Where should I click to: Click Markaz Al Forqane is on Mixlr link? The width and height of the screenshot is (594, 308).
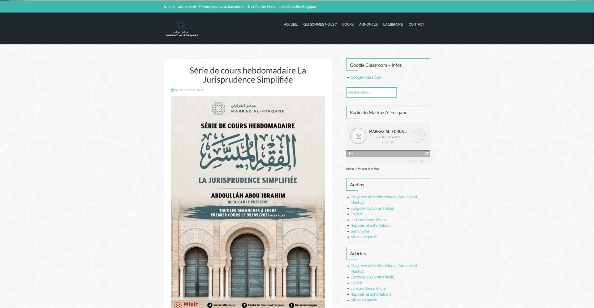pyautogui.click(x=363, y=169)
